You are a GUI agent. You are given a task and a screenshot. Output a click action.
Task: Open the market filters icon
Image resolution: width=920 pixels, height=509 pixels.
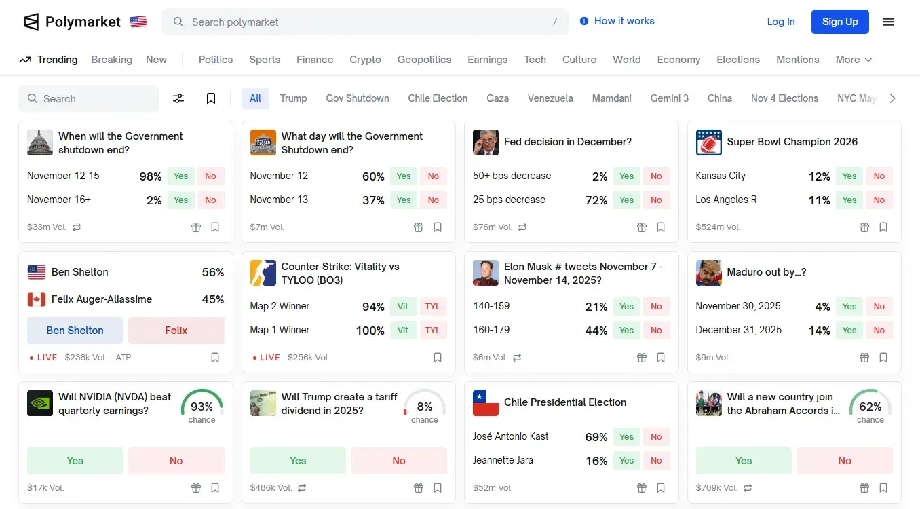(178, 98)
